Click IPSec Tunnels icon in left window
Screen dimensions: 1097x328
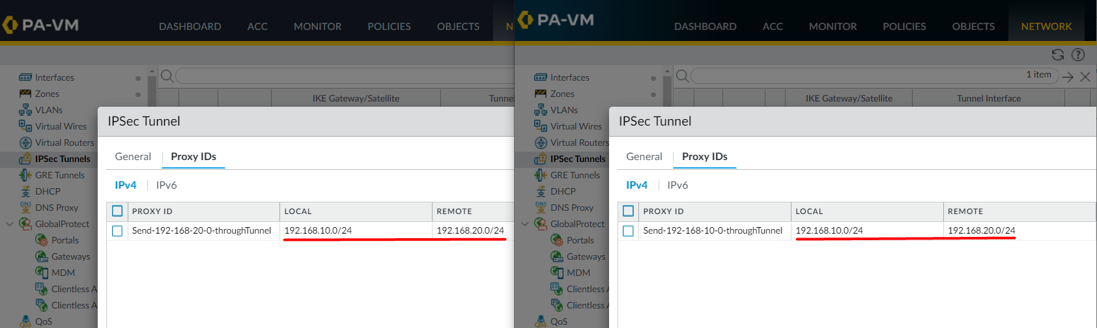pos(25,159)
